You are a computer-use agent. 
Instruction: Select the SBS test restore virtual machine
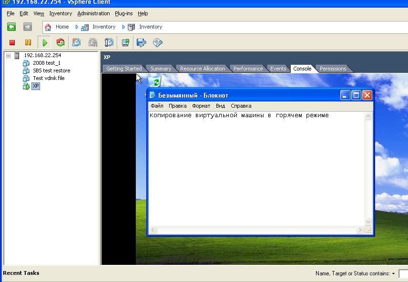51,71
